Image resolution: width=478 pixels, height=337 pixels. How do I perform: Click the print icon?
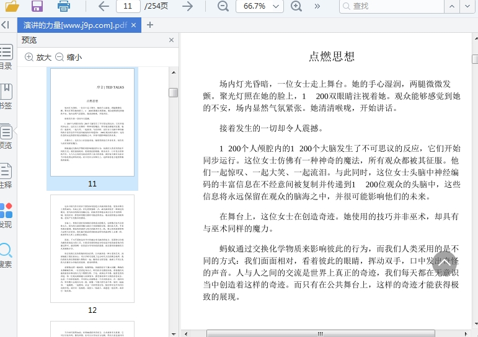[x=63, y=6]
